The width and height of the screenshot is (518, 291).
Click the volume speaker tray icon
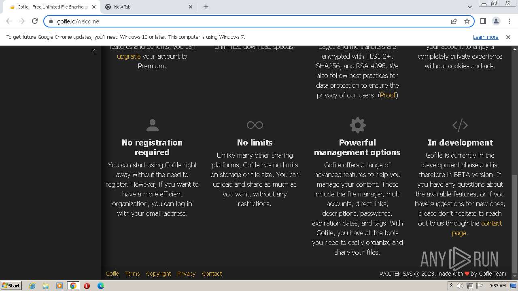460,286
